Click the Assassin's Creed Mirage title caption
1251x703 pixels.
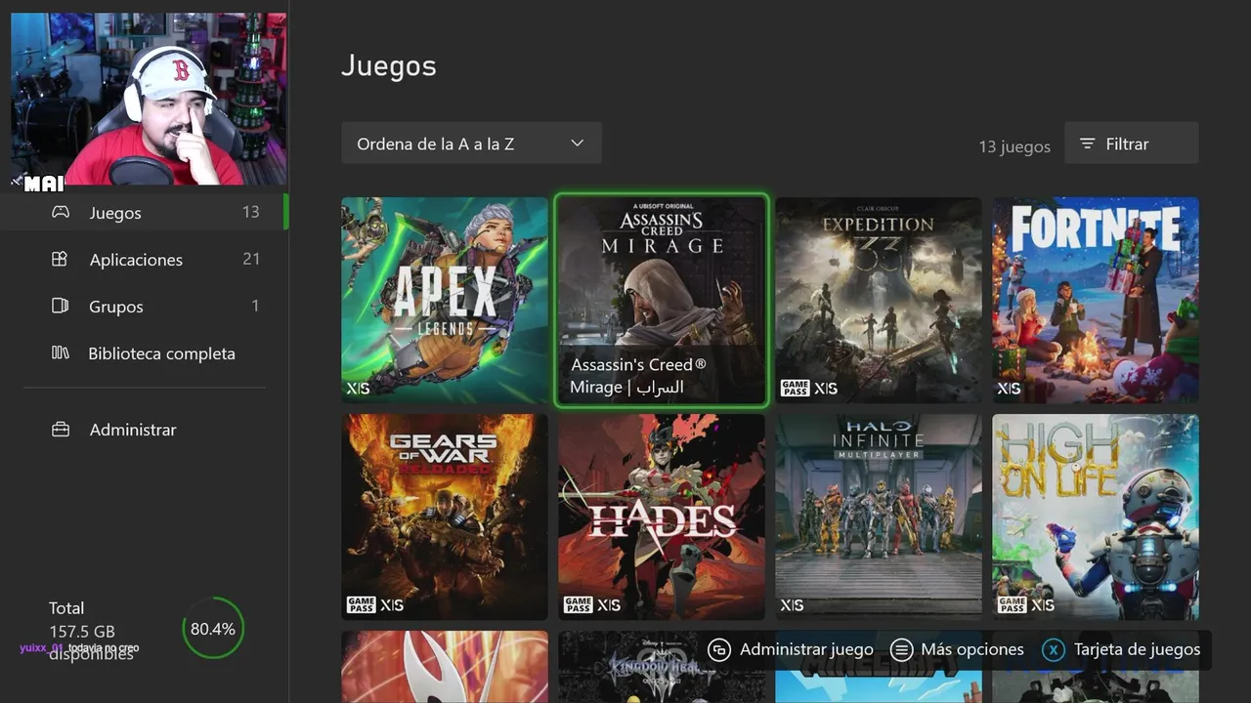(638, 376)
